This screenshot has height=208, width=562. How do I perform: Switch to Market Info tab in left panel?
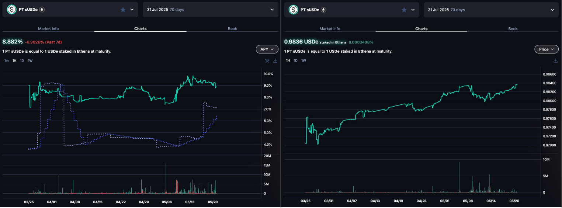coord(48,29)
